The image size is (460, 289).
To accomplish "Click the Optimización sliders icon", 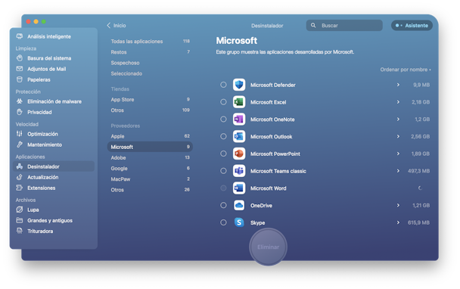I will tap(20, 134).
